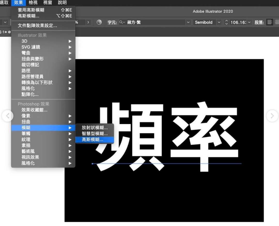Click the 字元 label in the control bar

click(112, 22)
